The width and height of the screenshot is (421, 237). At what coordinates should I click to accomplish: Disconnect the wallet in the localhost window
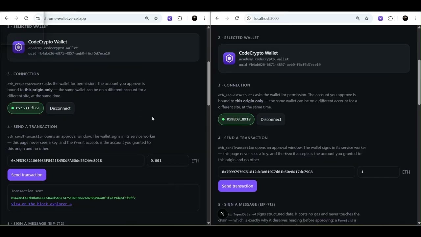tap(271, 119)
